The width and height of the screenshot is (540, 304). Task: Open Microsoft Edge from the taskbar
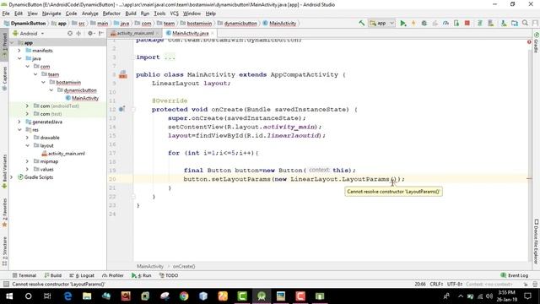[67, 296]
